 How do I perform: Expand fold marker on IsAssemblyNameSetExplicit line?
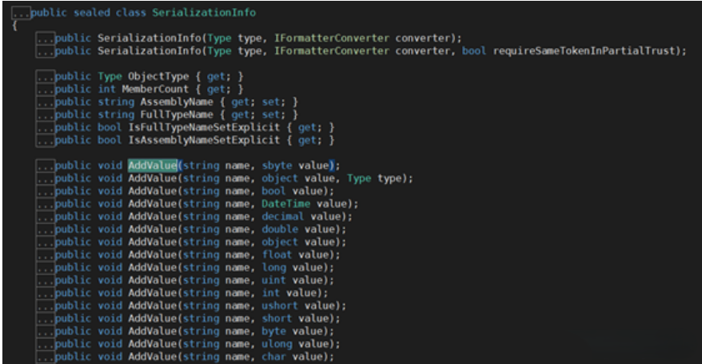[45, 140]
